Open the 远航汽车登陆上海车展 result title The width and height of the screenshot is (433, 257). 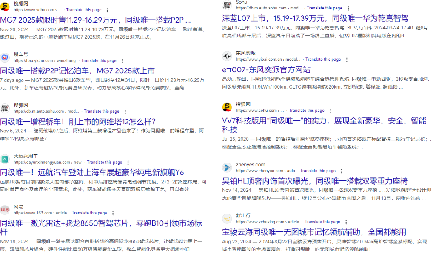tap(92, 173)
